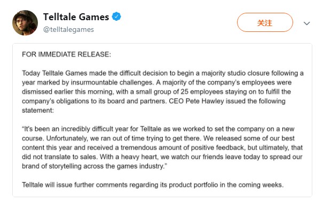The height and width of the screenshot is (202, 323).
Task: Click the FOR IMMEDIATE RELEASE heading
Action: tap(66, 54)
